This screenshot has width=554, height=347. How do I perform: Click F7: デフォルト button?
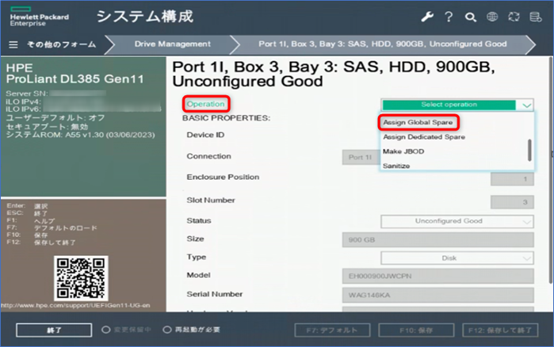tap(332, 330)
